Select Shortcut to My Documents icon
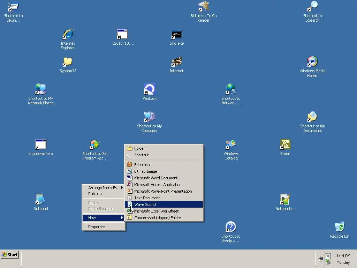The image size is (357, 268). [312, 122]
